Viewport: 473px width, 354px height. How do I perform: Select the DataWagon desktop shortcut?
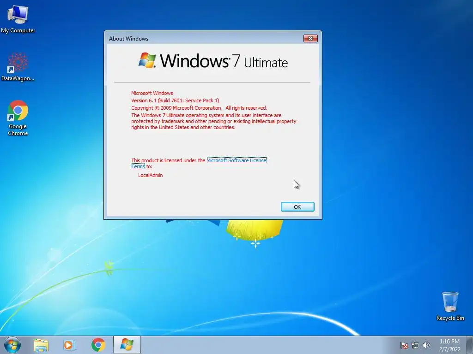click(18, 67)
